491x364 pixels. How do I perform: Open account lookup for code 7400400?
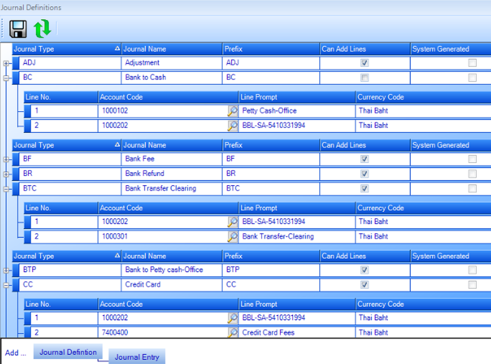point(232,333)
